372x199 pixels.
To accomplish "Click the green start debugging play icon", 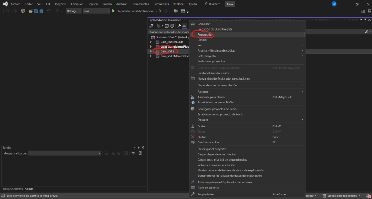I will click(x=113, y=11).
